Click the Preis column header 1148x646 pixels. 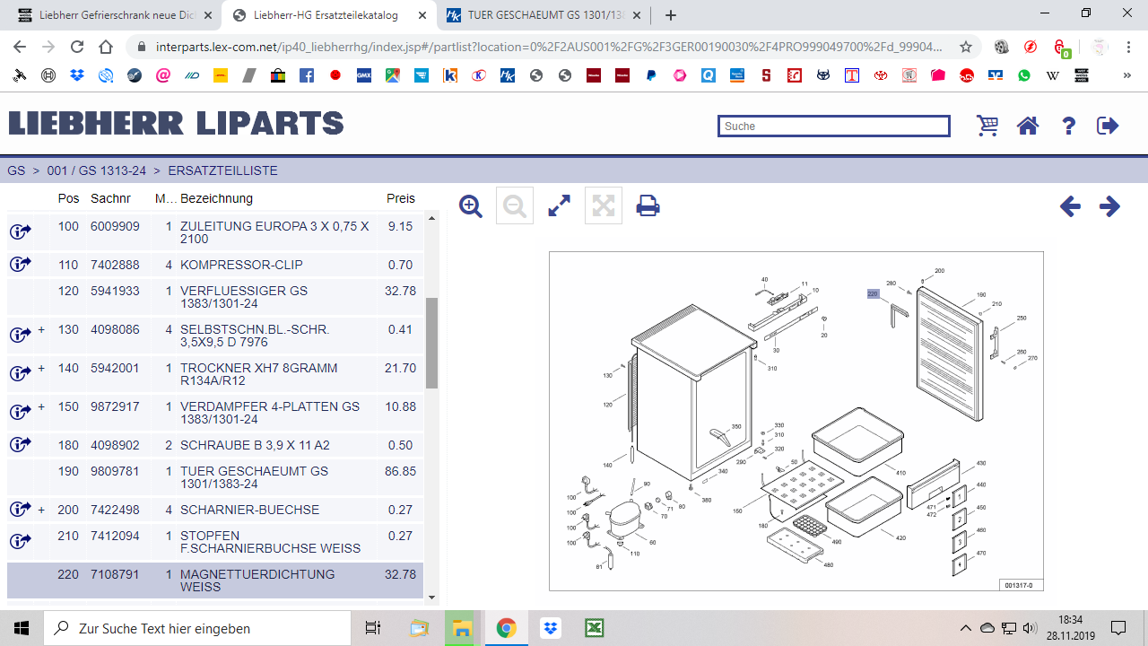(401, 198)
